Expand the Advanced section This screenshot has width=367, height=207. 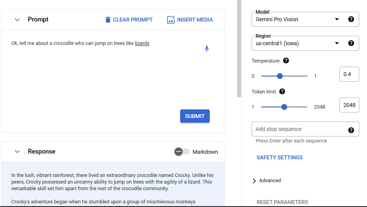(266, 181)
